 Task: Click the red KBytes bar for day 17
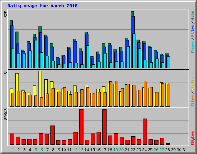pyautogui.click(x=104, y=127)
